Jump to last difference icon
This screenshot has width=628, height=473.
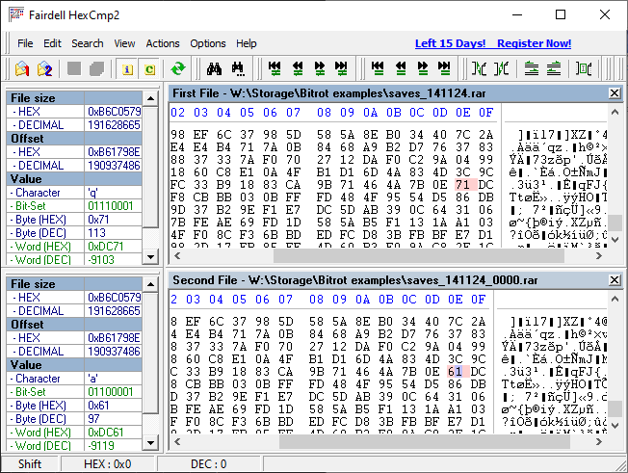[341, 68]
